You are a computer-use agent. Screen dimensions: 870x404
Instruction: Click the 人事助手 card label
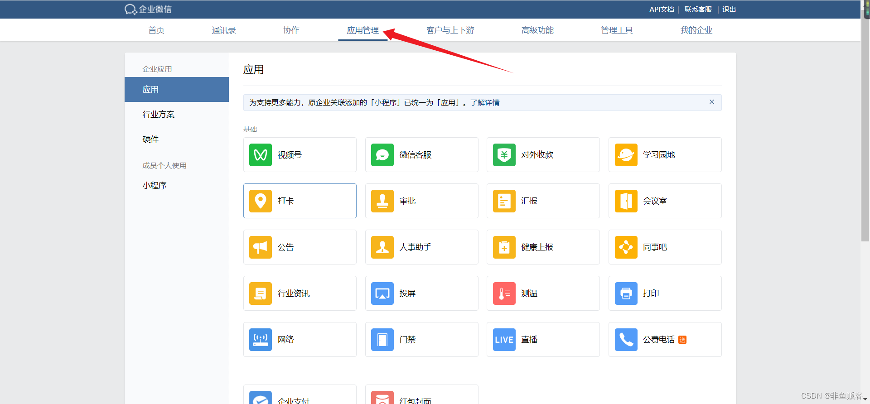click(x=416, y=247)
